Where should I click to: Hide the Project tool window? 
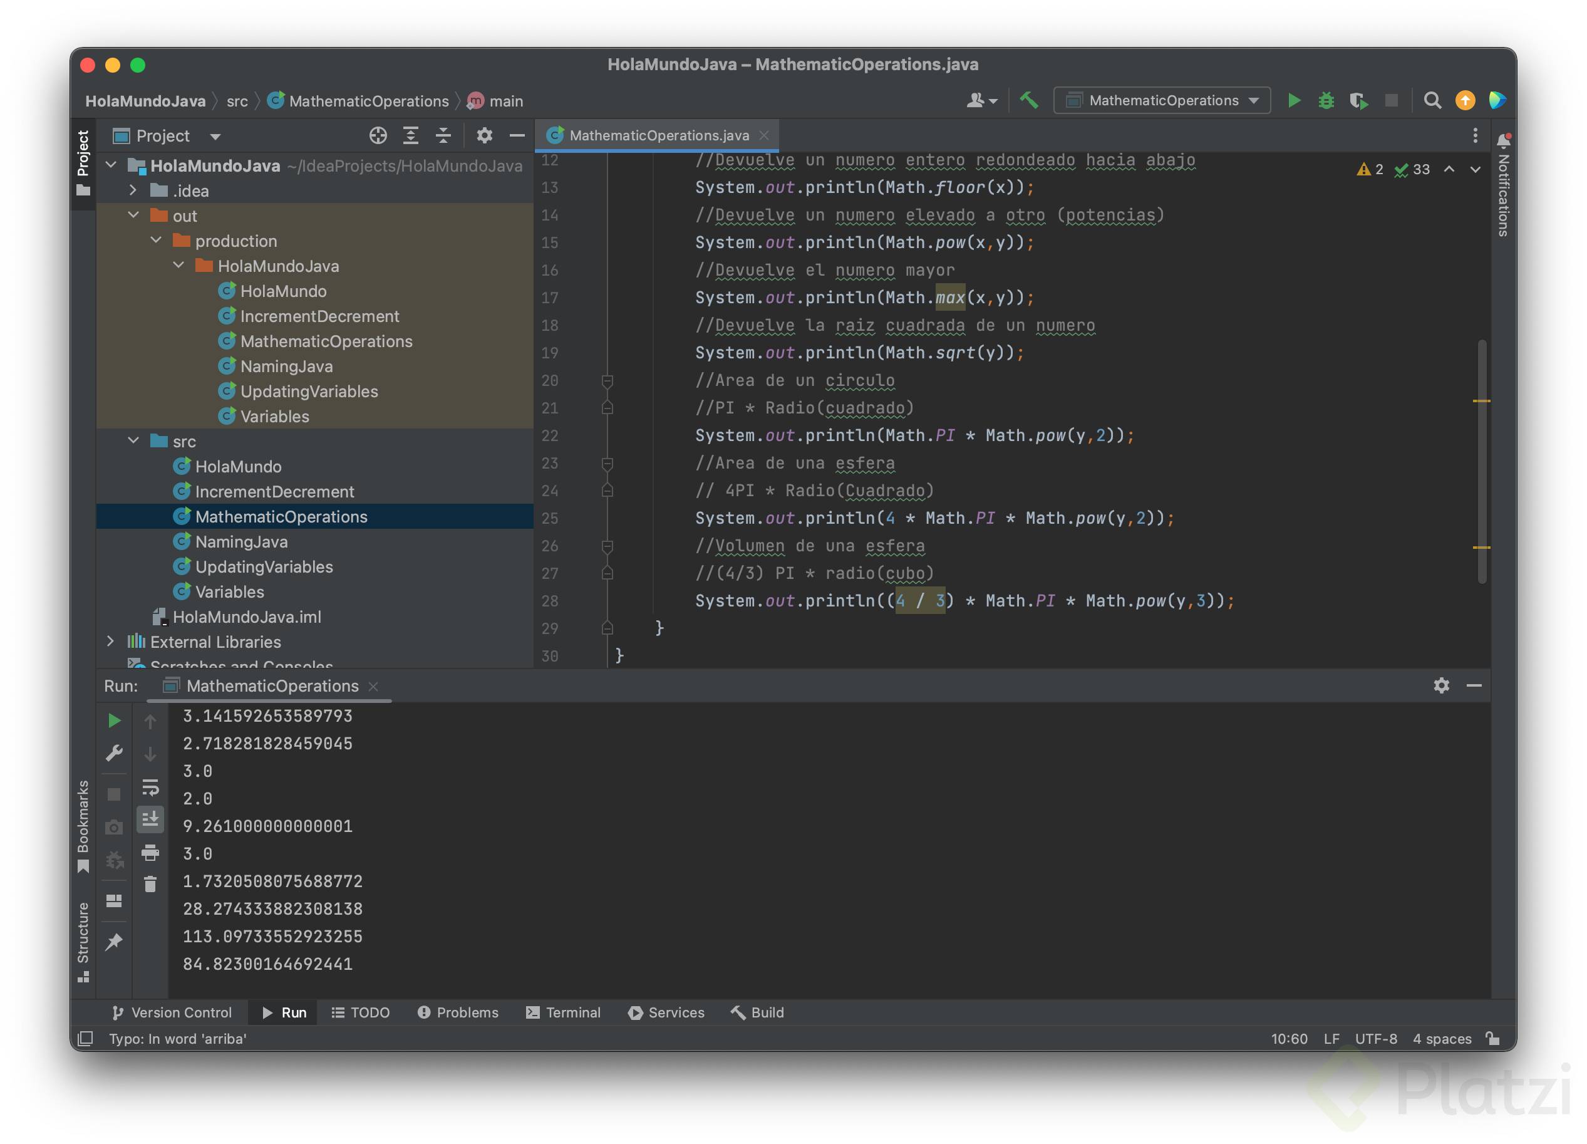(x=517, y=136)
